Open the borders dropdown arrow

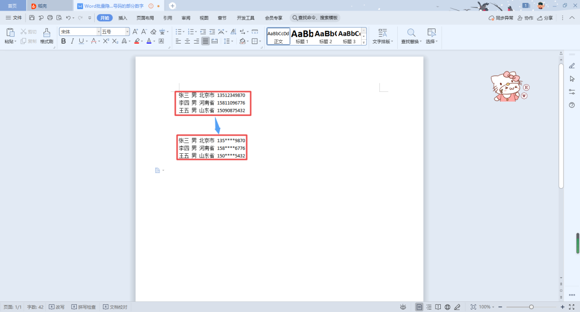(261, 42)
